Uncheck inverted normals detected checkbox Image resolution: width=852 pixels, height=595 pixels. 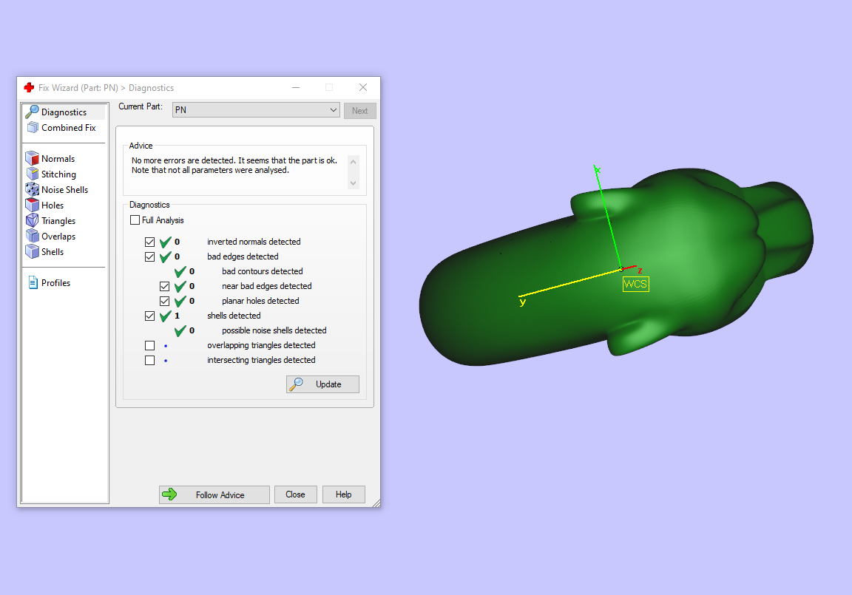pos(150,242)
